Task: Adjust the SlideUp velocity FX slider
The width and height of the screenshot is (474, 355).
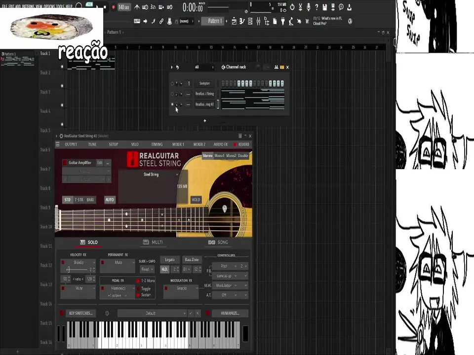Action: pos(68,270)
